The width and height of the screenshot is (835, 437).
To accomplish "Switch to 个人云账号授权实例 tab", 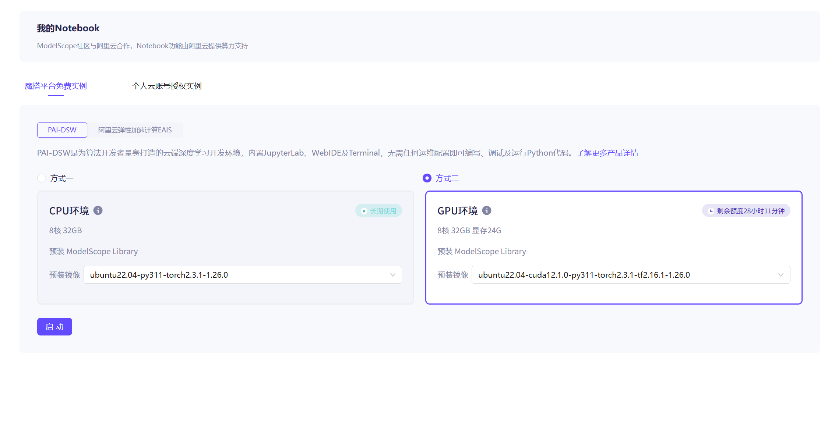I will [167, 86].
